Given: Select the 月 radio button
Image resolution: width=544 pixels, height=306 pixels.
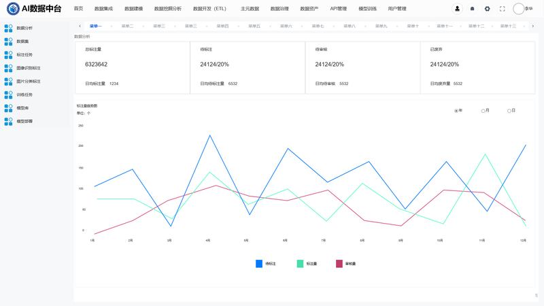Looking at the screenshot, I should coord(483,111).
